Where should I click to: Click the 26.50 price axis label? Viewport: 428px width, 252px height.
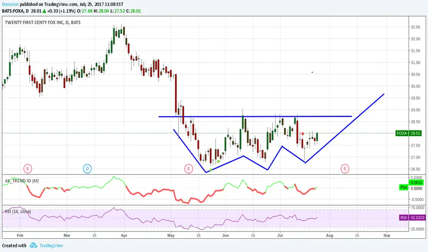pos(416,169)
